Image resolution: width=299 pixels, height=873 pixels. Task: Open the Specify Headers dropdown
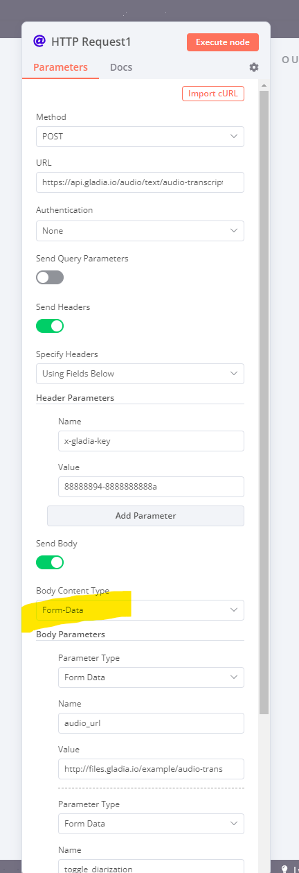140,374
